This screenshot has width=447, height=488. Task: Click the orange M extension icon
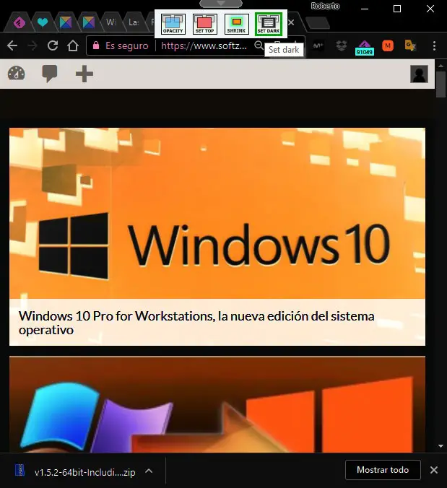coord(388,46)
